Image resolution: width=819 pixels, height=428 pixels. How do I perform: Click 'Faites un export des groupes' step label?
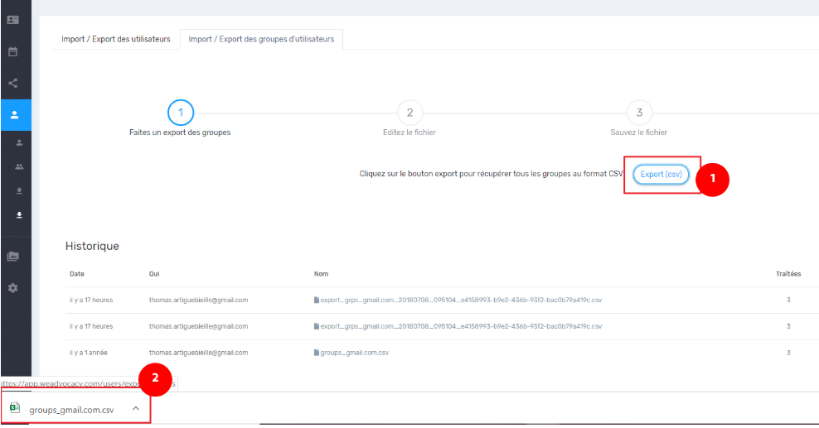click(x=180, y=132)
